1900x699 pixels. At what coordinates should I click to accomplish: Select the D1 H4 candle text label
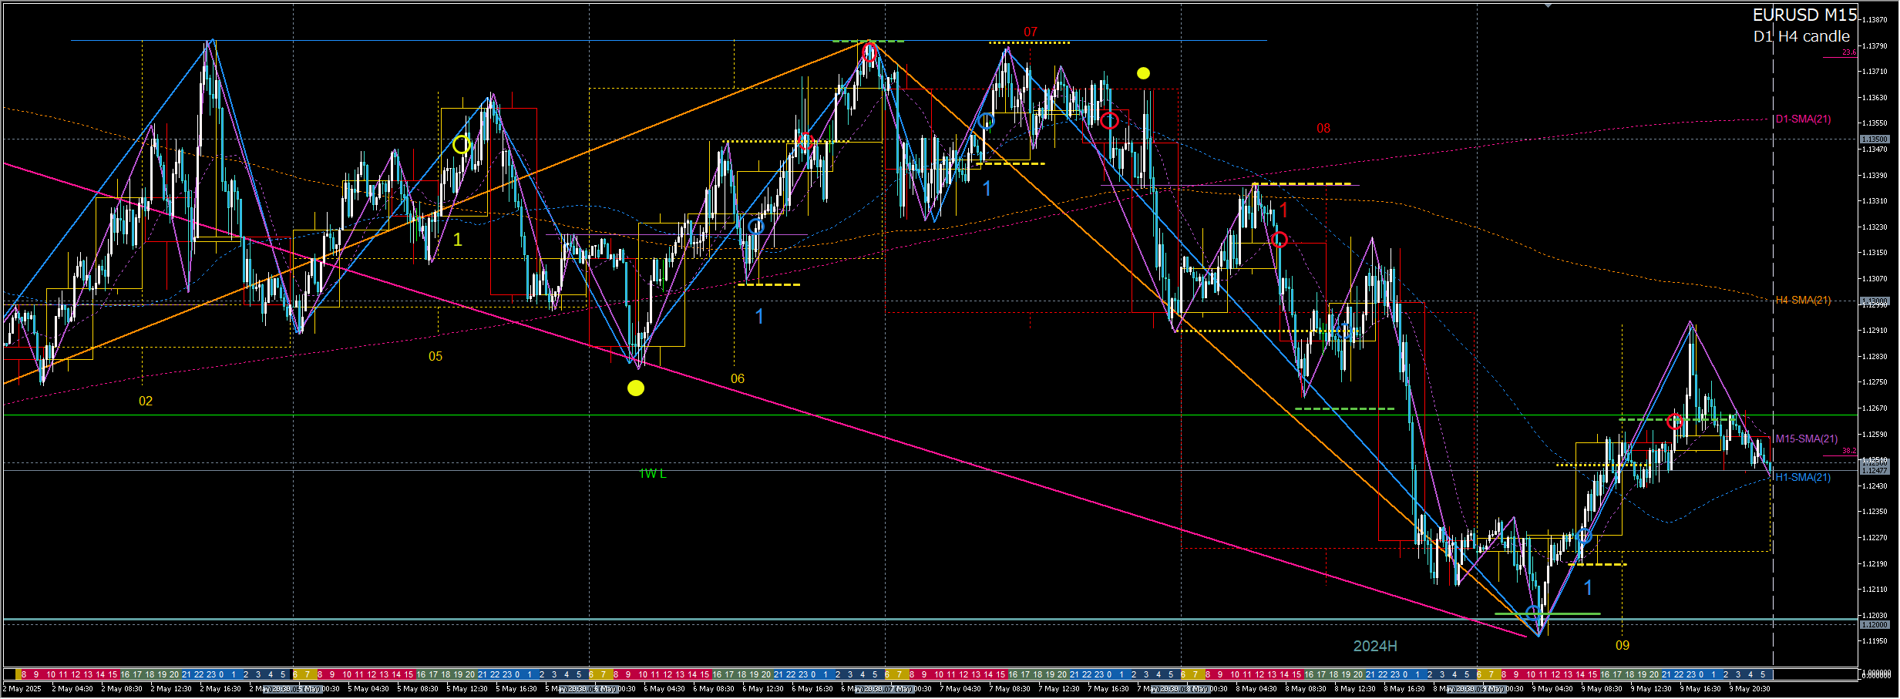(x=1801, y=37)
